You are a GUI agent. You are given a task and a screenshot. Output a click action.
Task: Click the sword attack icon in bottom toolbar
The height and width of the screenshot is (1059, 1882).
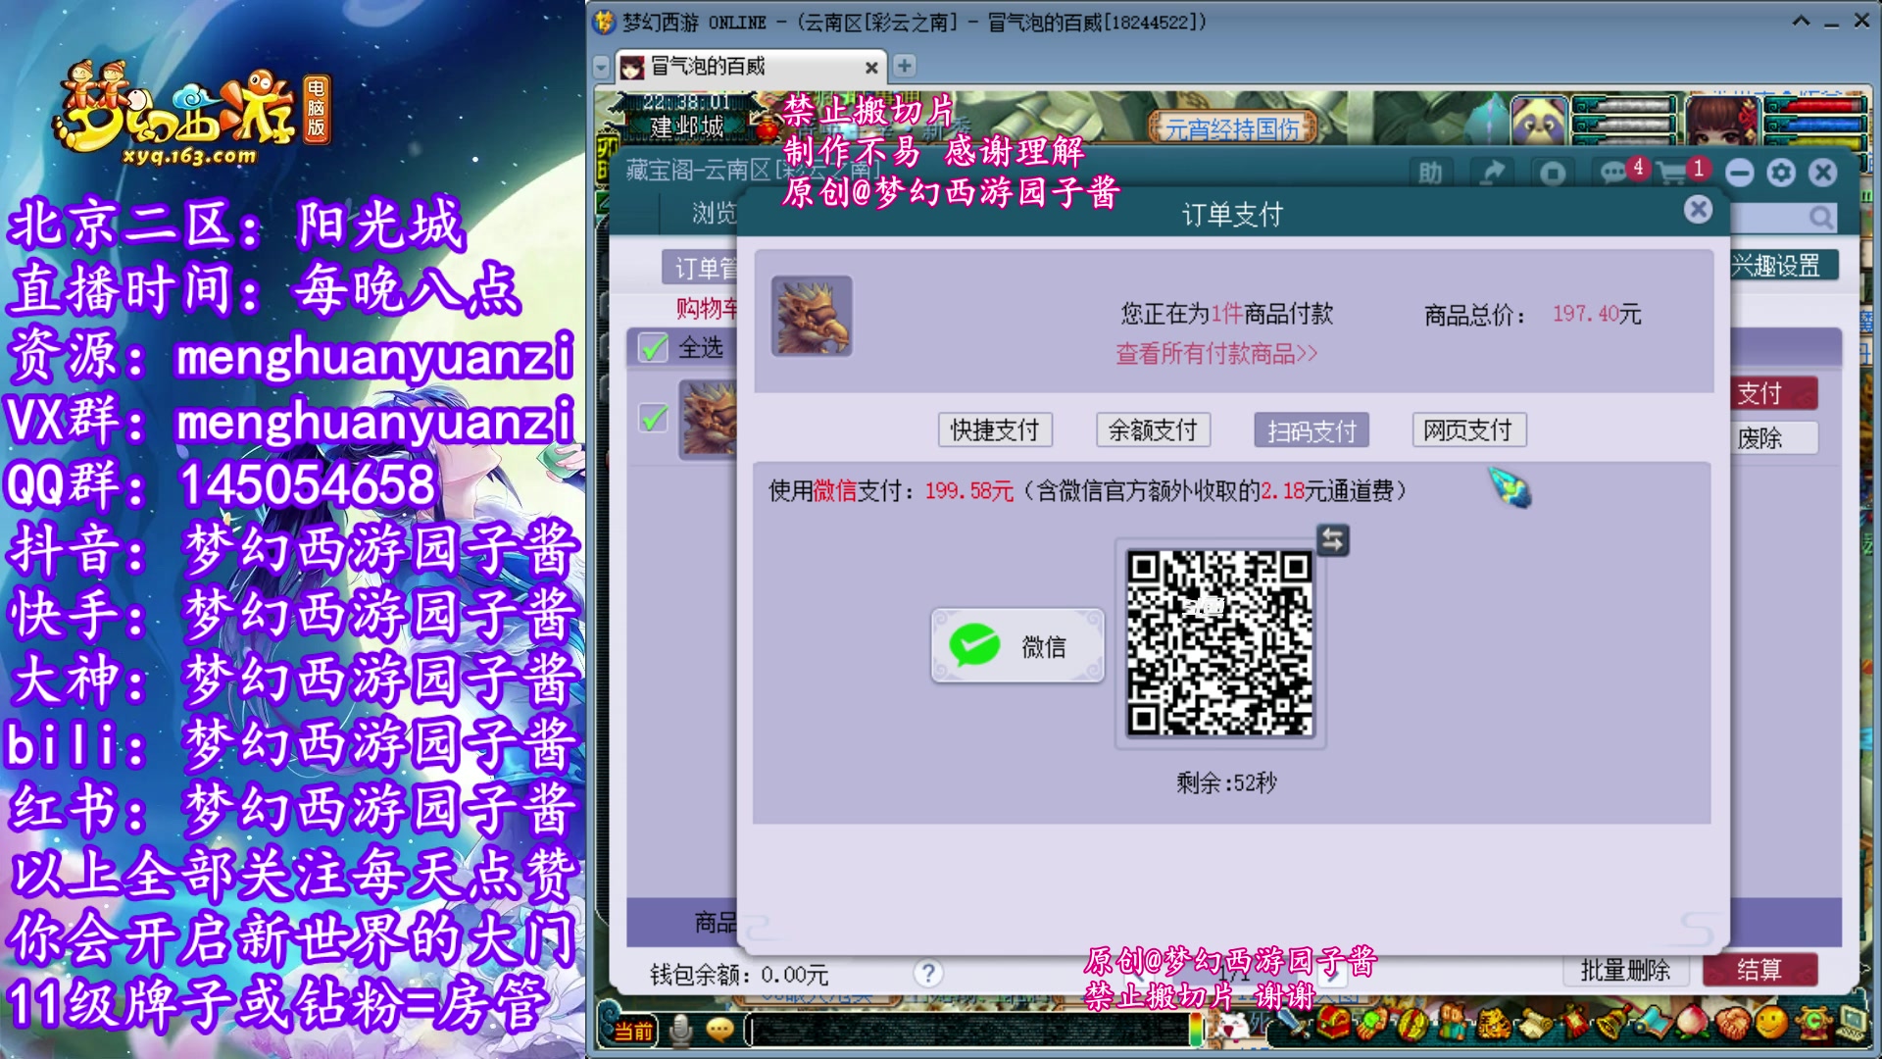click(x=1292, y=1025)
